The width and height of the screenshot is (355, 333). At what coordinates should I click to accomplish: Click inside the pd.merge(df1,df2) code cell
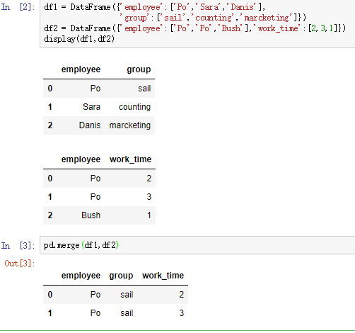(x=197, y=245)
